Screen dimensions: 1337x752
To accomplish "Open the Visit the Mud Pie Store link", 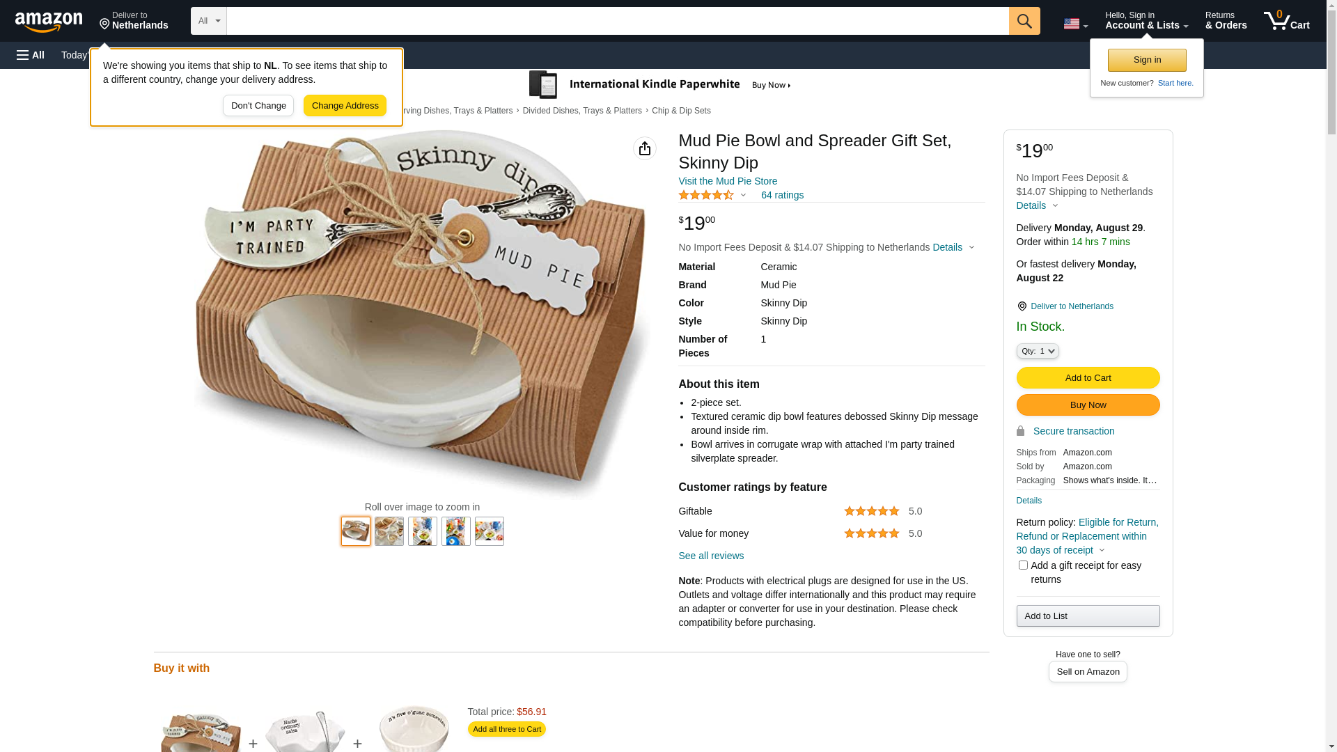I will click(x=728, y=181).
